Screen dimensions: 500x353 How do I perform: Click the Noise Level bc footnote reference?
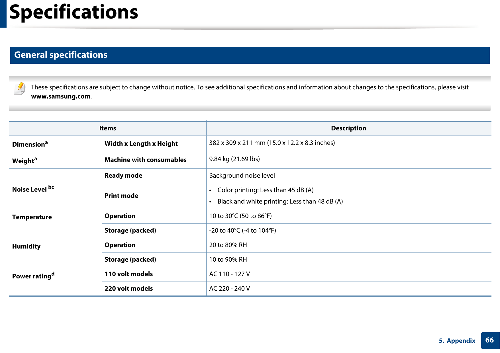(51, 187)
